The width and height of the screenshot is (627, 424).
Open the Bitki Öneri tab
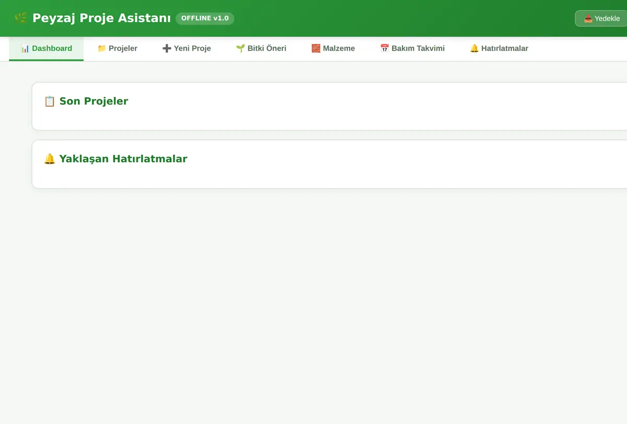261,49
